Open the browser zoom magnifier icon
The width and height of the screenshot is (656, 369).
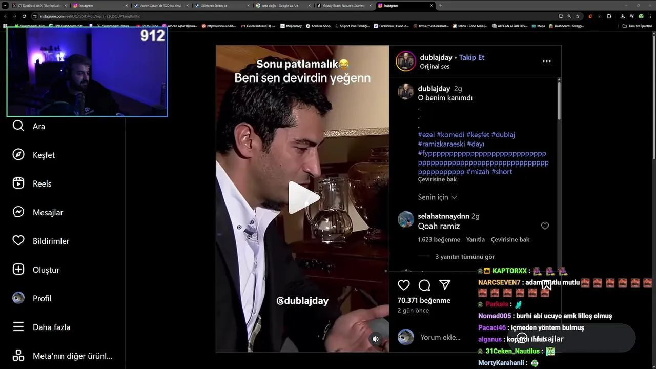[x=569, y=16]
